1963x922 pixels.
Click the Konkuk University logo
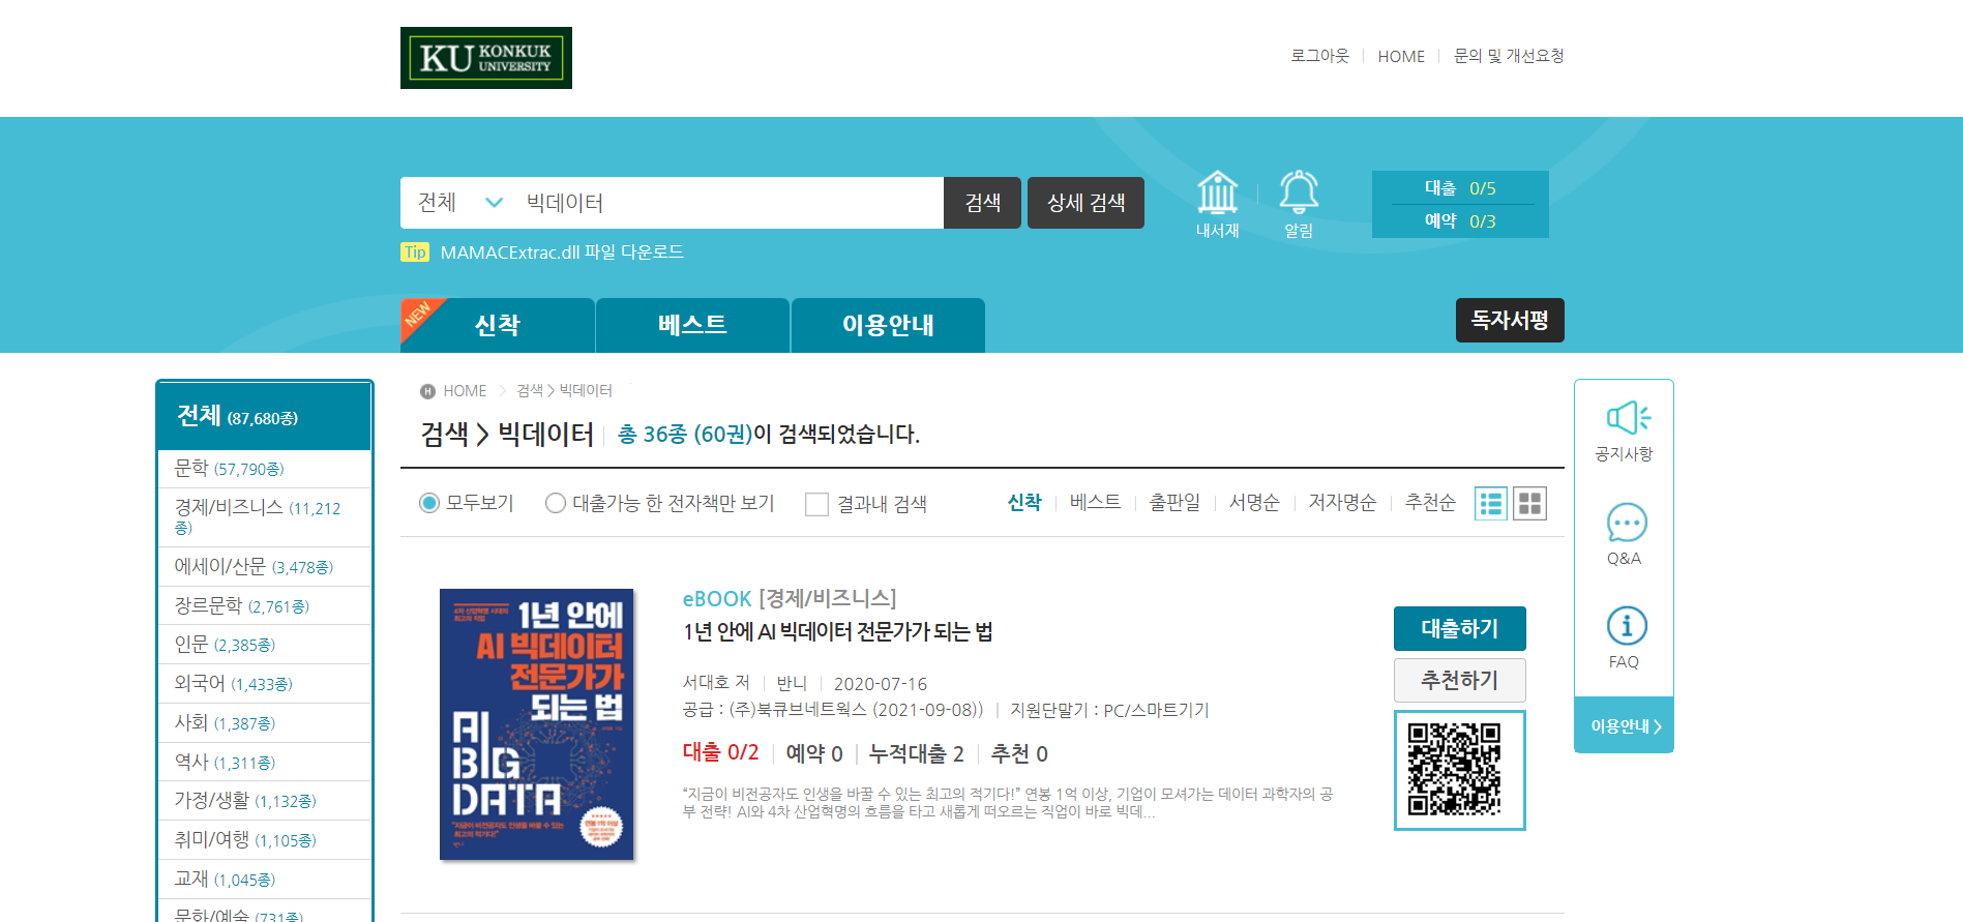485,58
